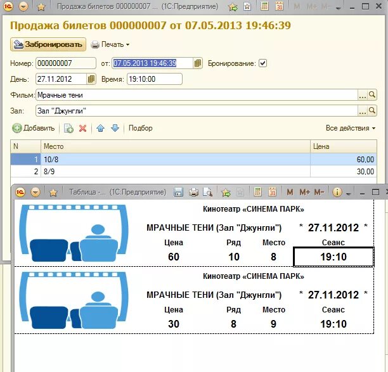Image resolution: width=388 pixels, height=372 pixels.
Task: Click the Цена column header
Action: point(344,146)
